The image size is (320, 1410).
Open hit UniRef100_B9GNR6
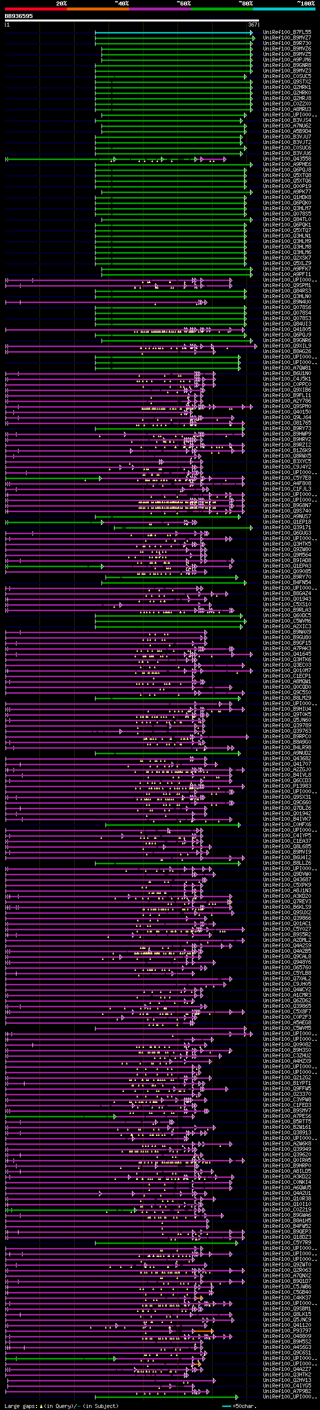coord(287,341)
